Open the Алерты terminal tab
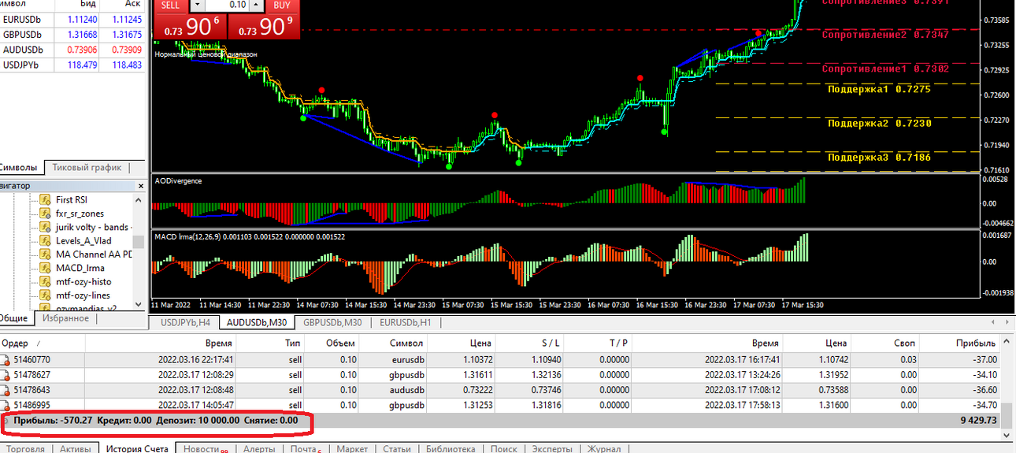Screen dimensions: 1016x453 point(259,448)
